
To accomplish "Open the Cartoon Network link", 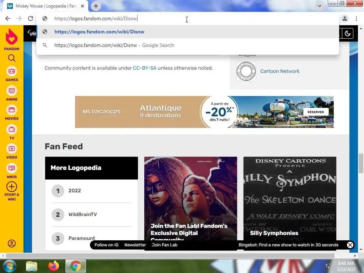I will (x=280, y=71).
